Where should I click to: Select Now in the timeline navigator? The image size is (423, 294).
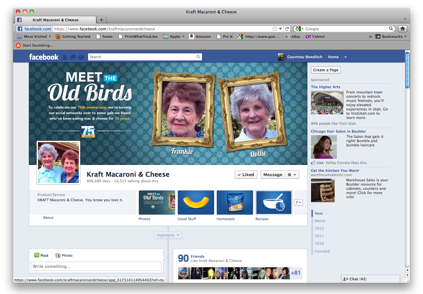[x=319, y=213]
